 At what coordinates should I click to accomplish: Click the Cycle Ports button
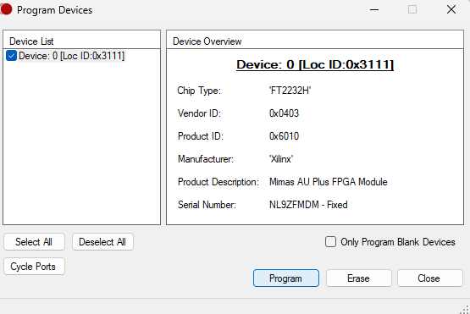click(34, 267)
